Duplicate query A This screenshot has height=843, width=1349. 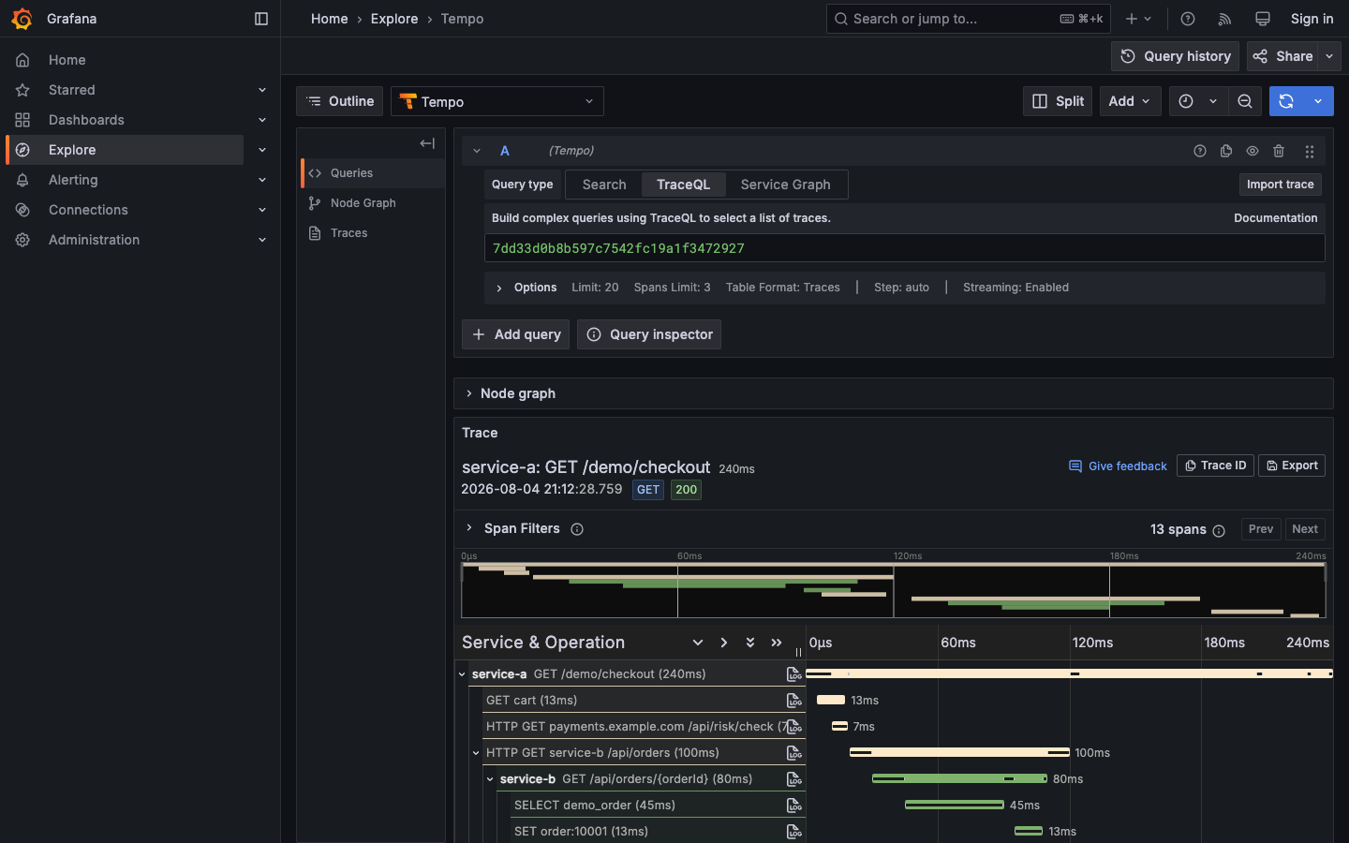pyautogui.click(x=1226, y=151)
